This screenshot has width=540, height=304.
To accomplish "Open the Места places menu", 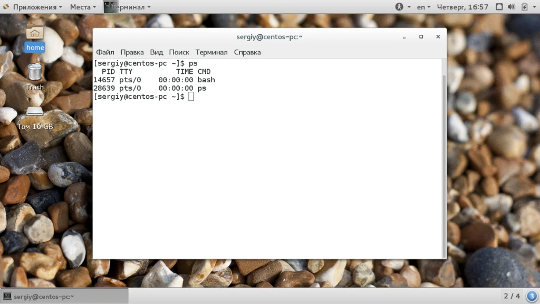I will point(83,7).
